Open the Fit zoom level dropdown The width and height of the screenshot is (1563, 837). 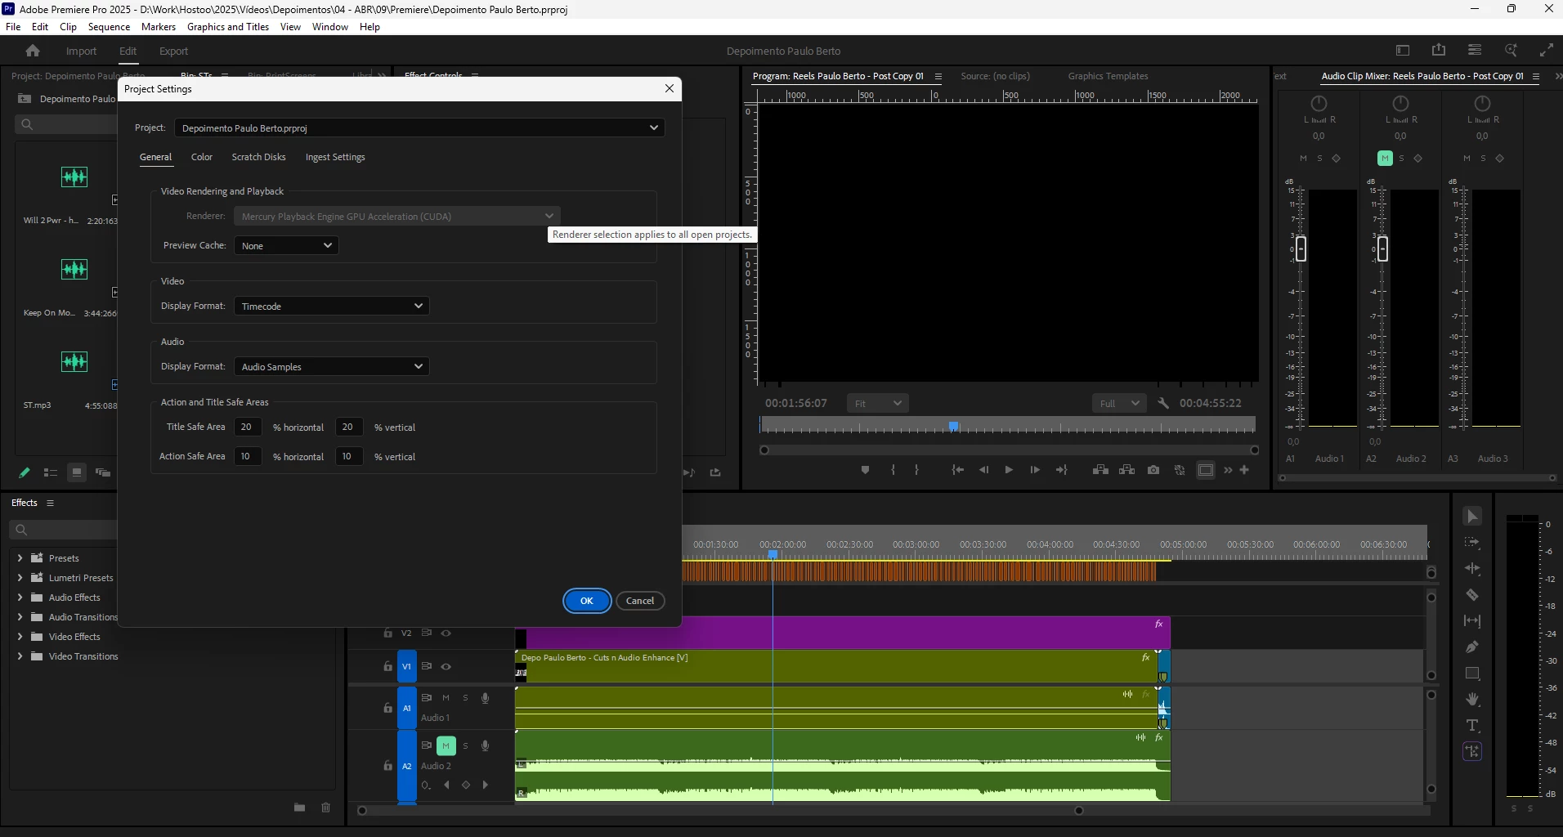(877, 403)
